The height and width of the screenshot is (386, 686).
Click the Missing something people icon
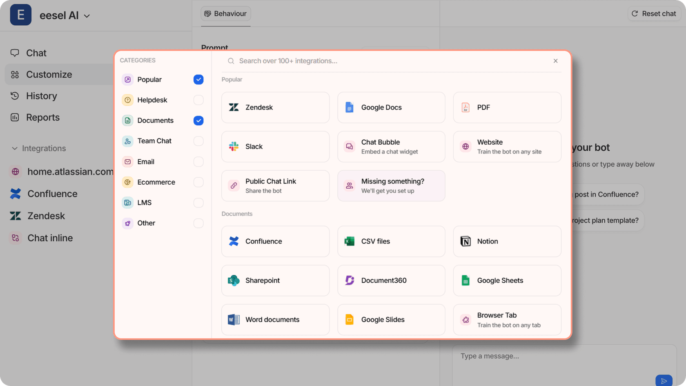tap(350, 186)
